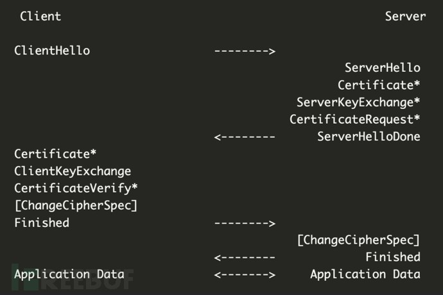Select the client's [ChangeCipherSpec] line

coord(76,206)
